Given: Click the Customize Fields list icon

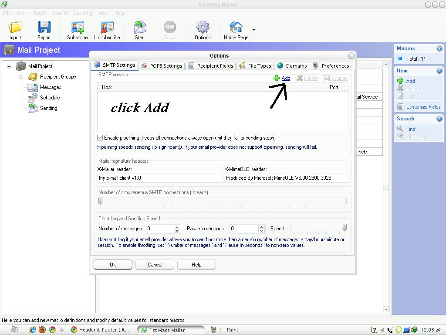Looking at the screenshot, I should [400, 107].
